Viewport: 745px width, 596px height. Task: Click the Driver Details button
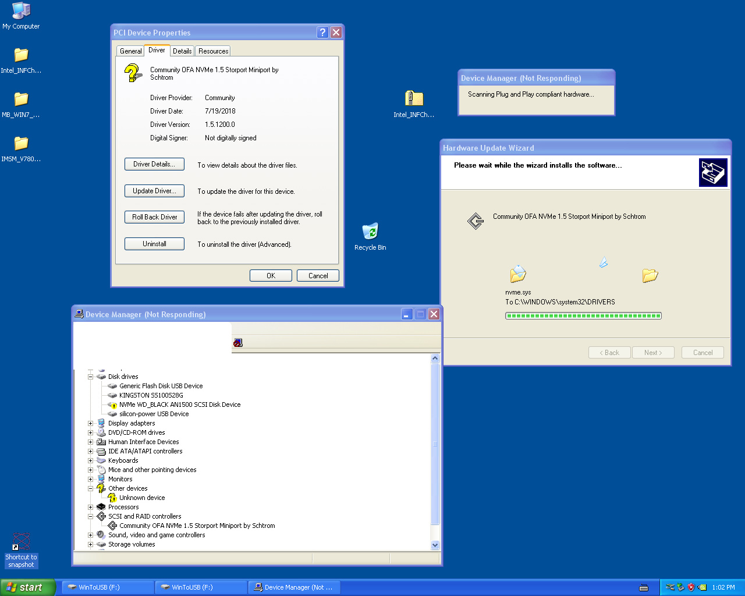coord(154,164)
